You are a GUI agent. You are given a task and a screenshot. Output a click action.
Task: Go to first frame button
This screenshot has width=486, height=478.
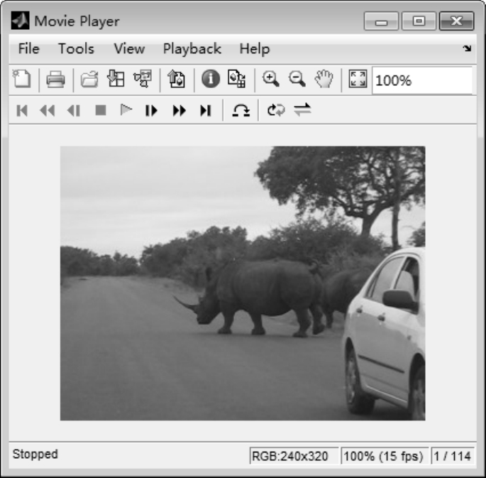pyautogui.click(x=22, y=110)
